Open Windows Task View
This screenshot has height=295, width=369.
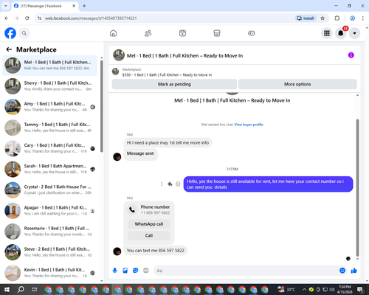coord(35,289)
